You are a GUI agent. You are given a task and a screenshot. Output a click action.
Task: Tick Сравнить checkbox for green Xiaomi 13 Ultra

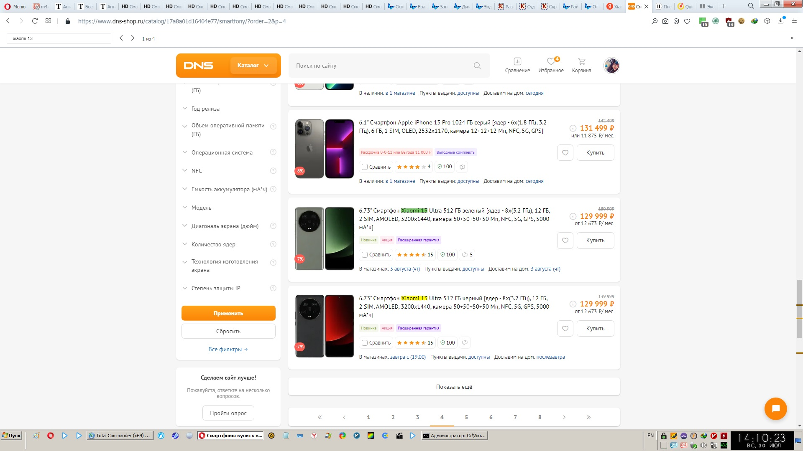click(365, 254)
